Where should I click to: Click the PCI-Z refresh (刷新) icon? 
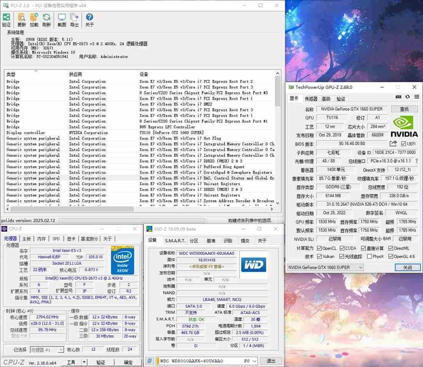pos(47,17)
